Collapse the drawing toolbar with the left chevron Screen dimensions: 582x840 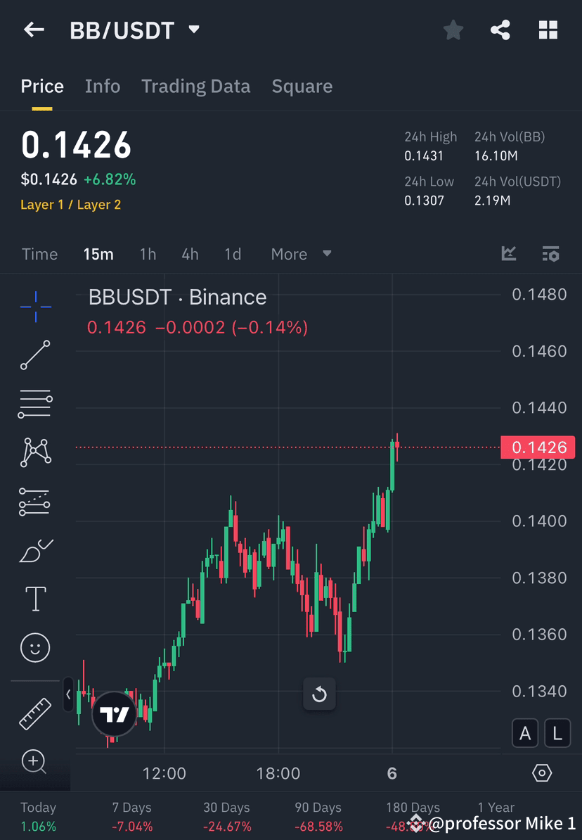(x=67, y=694)
